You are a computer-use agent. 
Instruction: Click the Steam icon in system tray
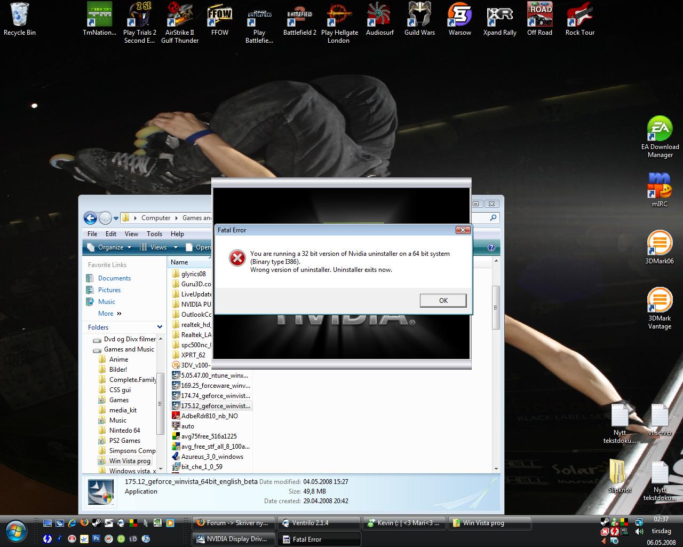(605, 522)
